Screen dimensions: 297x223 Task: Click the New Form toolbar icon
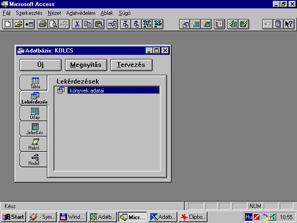click(x=195, y=24)
